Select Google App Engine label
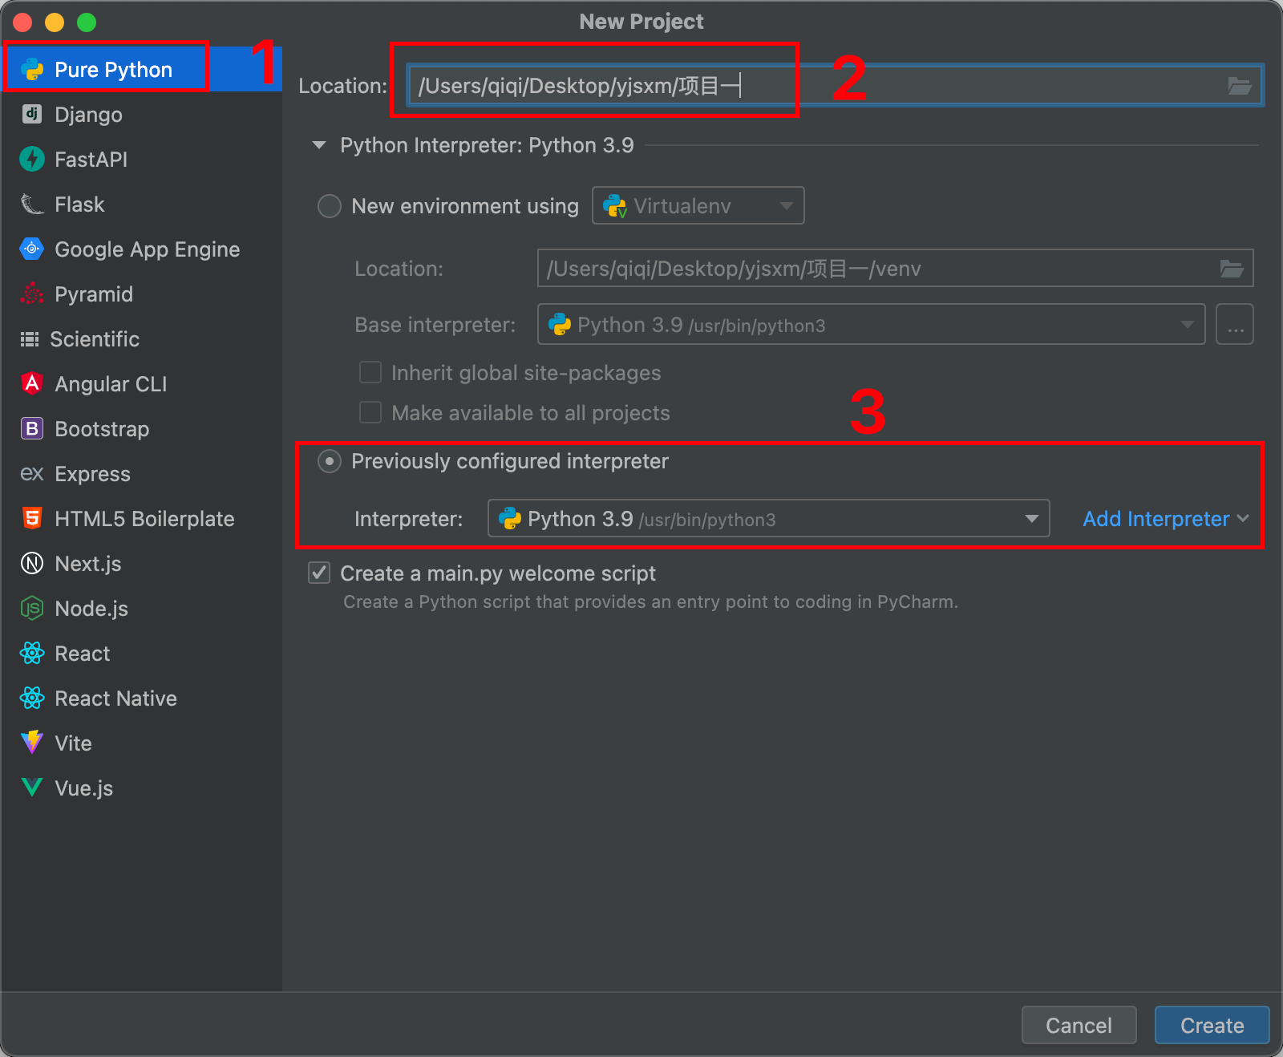The width and height of the screenshot is (1283, 1057). click(147, 249)
